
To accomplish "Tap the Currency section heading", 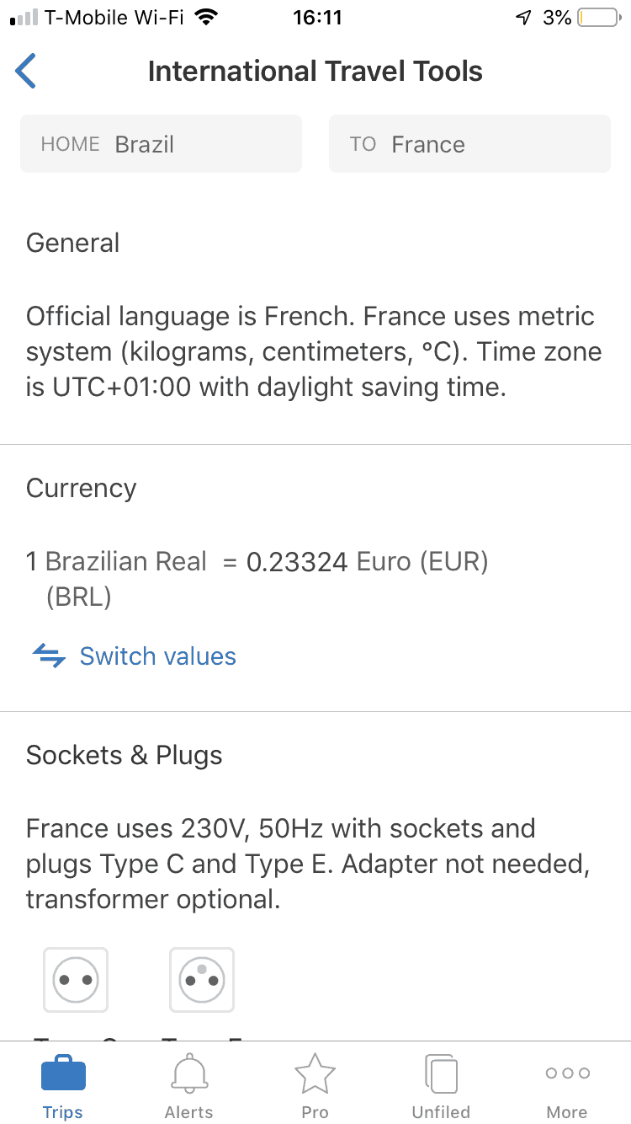I will coord(82,489).
